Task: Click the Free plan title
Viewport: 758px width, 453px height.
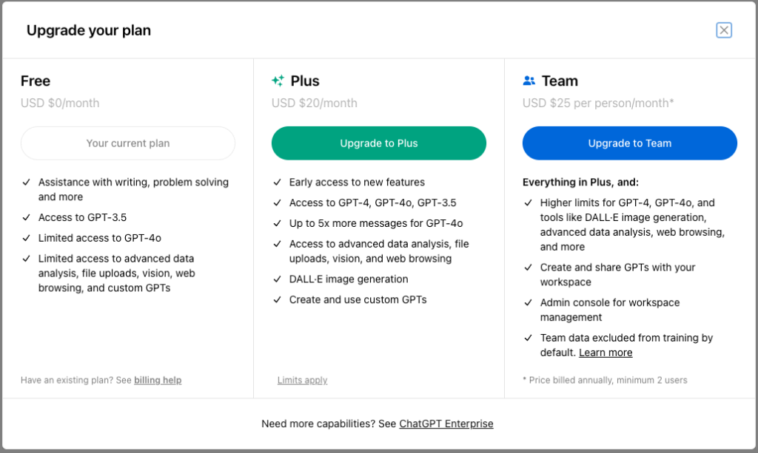Action: 36,81
